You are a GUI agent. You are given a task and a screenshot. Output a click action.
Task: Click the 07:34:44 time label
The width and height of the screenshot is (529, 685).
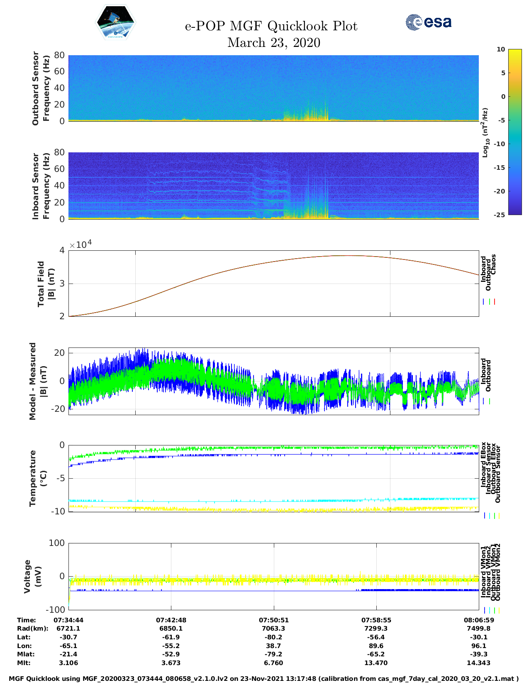(68, 620)
